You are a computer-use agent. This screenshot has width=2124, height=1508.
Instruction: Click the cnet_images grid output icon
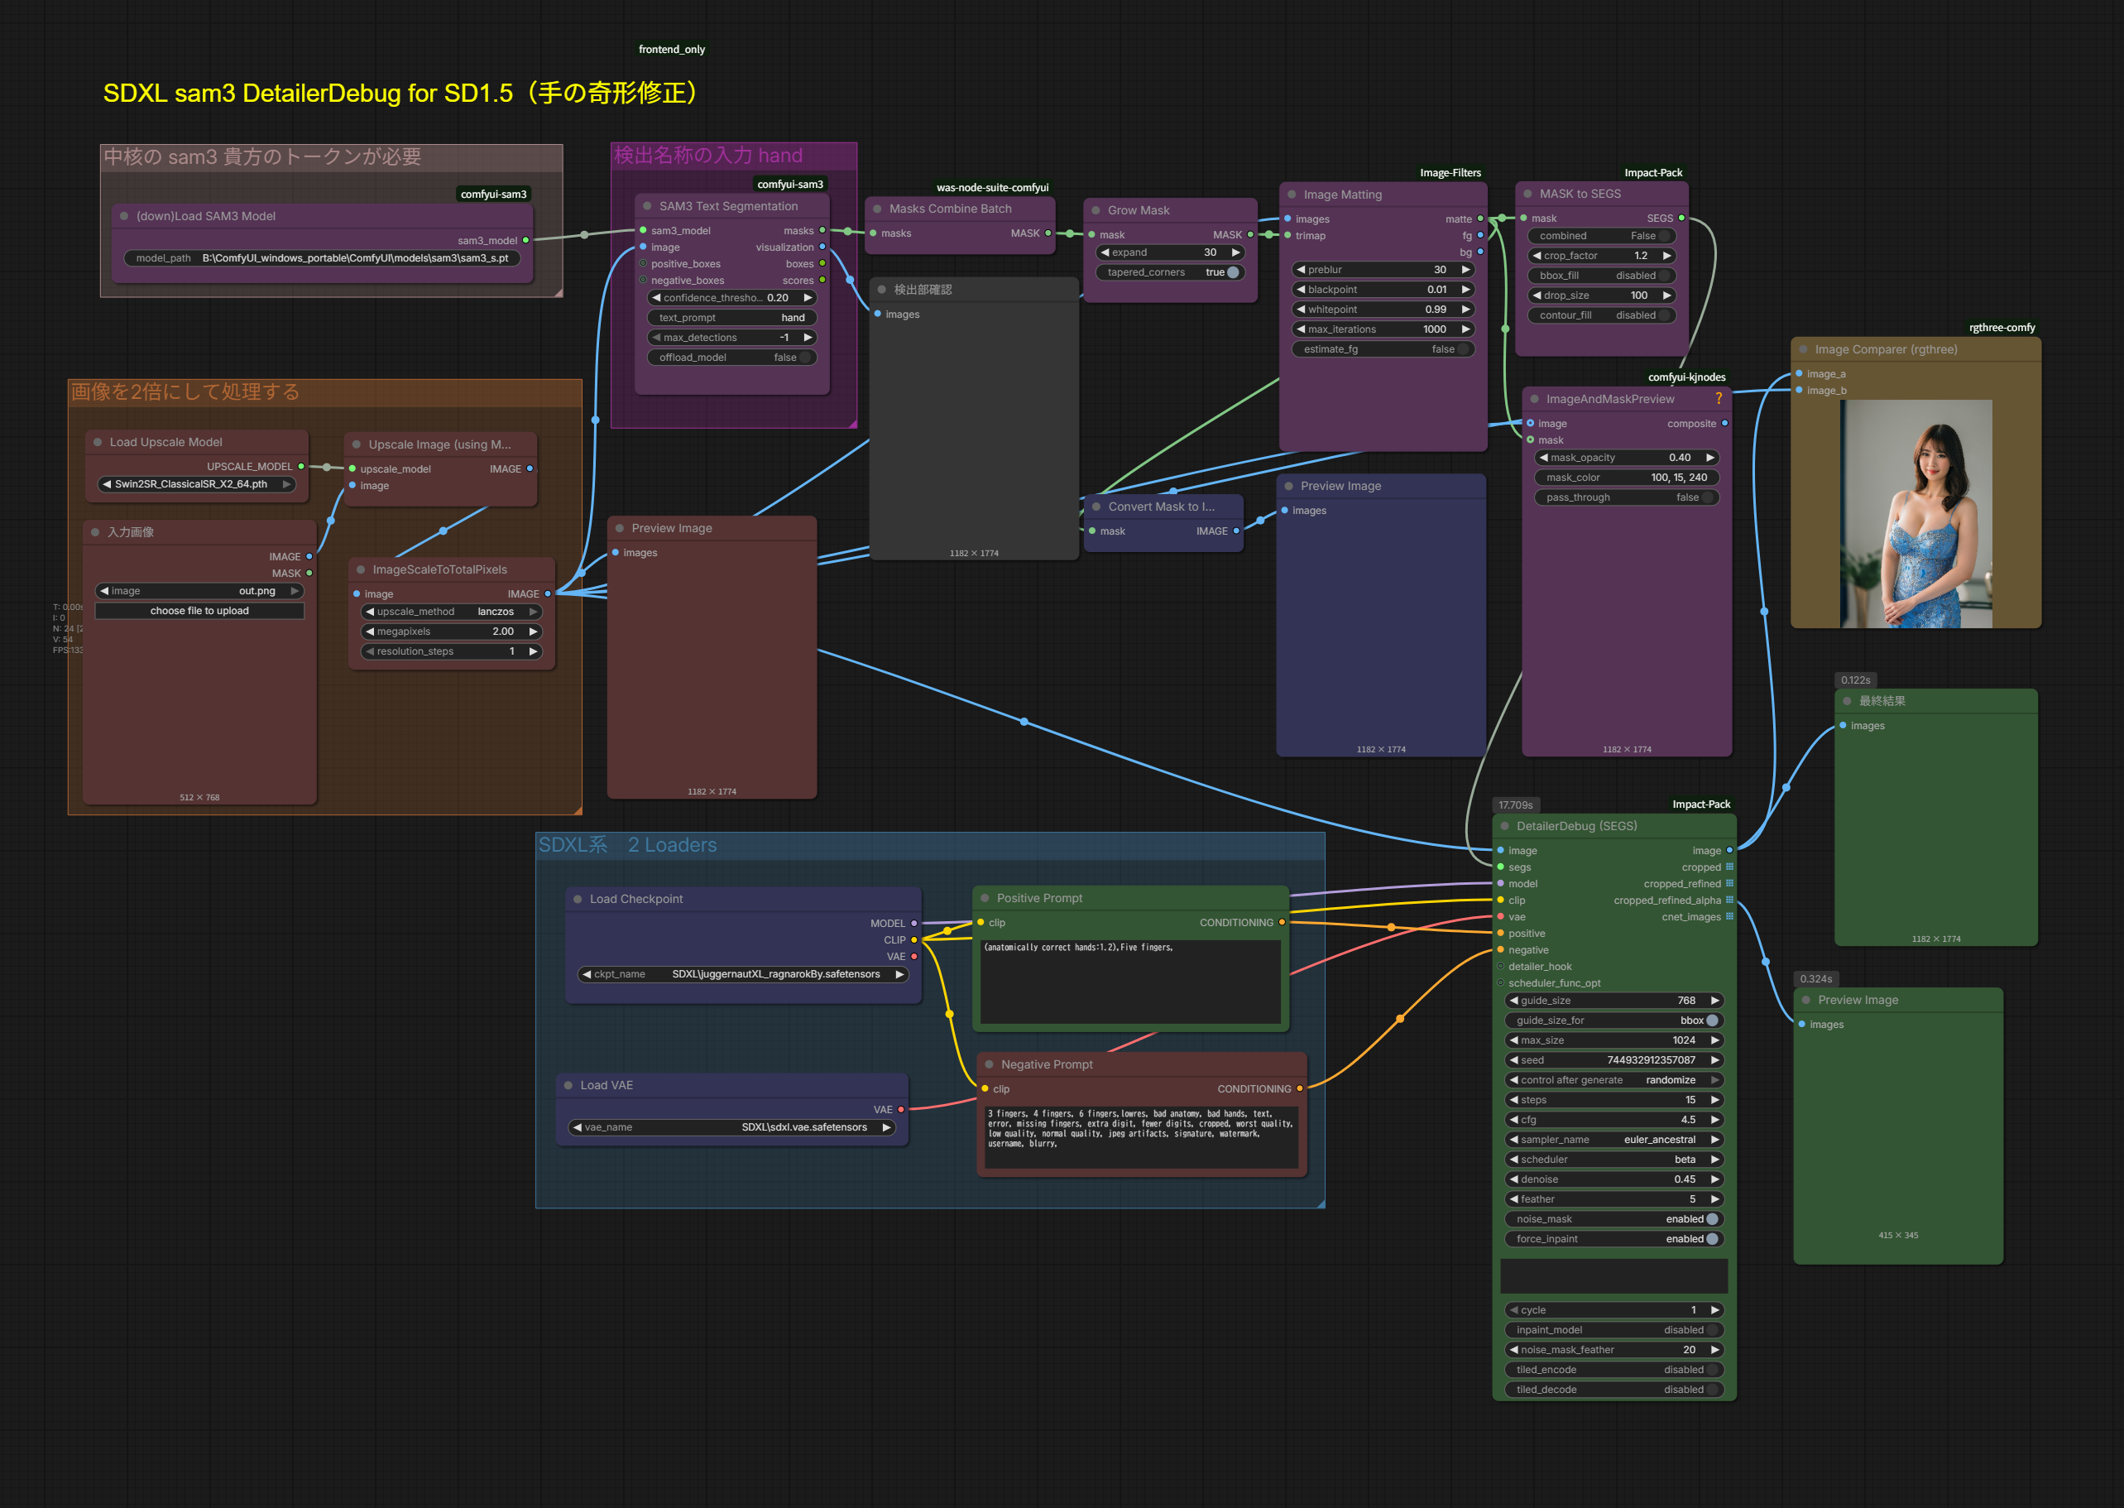pyautogui.click(x=1729, y=916)
